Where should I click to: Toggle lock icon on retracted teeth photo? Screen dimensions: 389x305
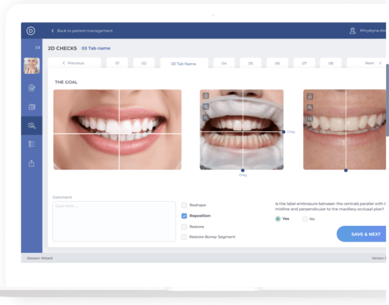[206, 96]
